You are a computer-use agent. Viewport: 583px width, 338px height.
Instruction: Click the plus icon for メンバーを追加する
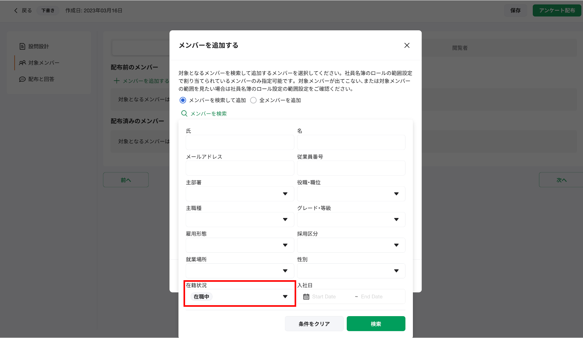[116, 81]
